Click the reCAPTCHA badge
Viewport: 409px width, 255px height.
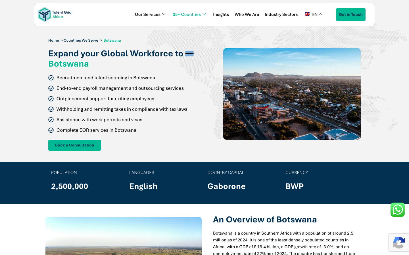pyautogui.click(x=399, y=243)
